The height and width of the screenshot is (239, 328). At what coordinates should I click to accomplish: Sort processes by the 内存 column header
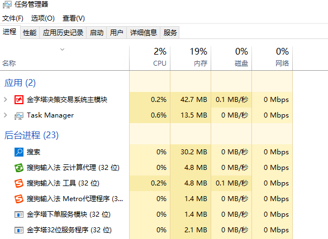coord(191,58)
